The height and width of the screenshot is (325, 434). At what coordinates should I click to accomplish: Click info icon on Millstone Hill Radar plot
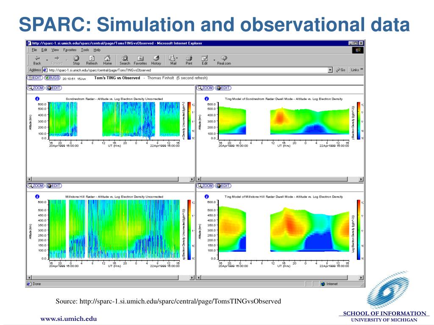point(37,196)
